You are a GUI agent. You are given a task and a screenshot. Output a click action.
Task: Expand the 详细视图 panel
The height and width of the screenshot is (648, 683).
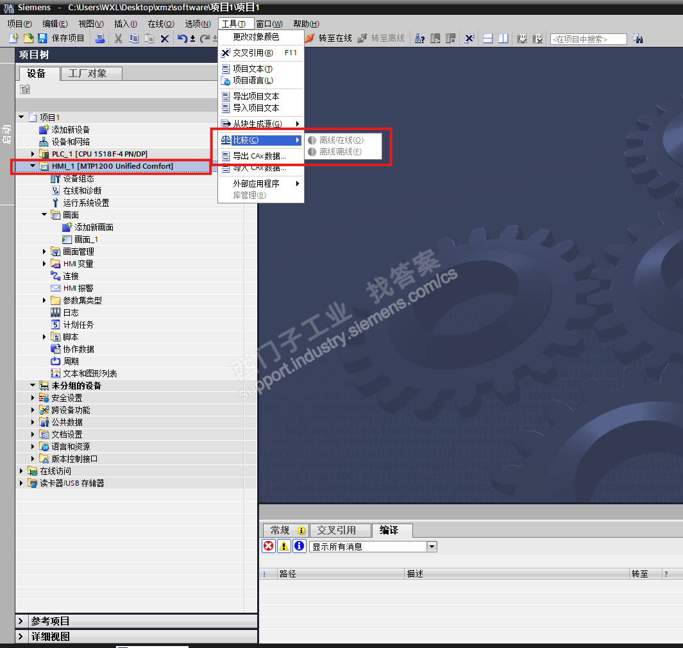21,636
